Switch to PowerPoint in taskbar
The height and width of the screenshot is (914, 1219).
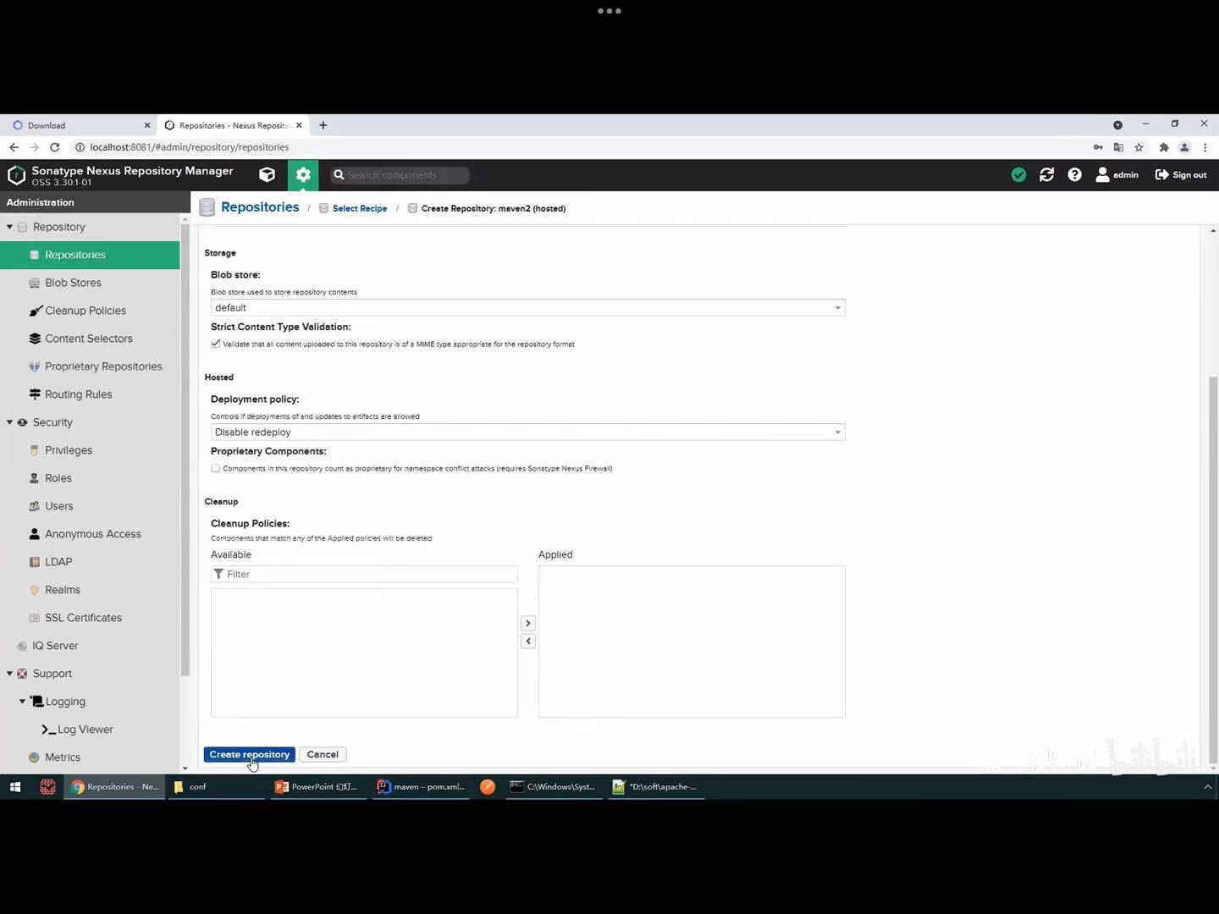pyautogui.click(x=318, y=787)
